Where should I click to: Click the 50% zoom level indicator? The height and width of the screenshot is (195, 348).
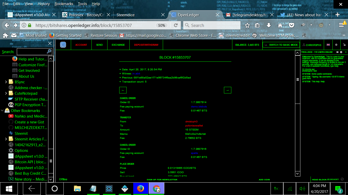[x=162, y=25]
